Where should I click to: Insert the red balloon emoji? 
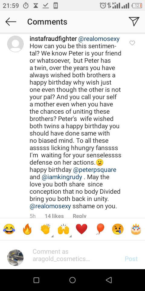coord(100,229)
